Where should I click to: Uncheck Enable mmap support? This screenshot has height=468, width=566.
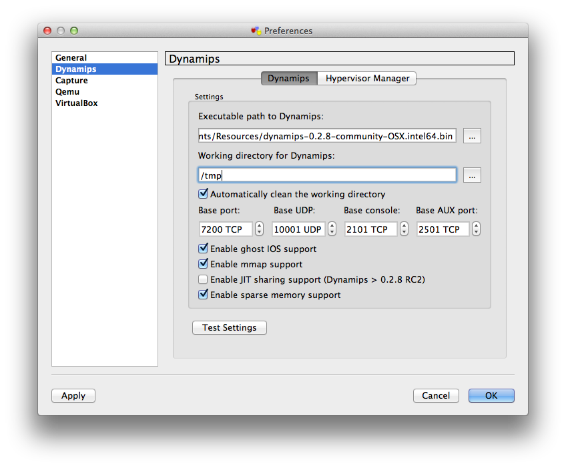click(x=204, y=264)
